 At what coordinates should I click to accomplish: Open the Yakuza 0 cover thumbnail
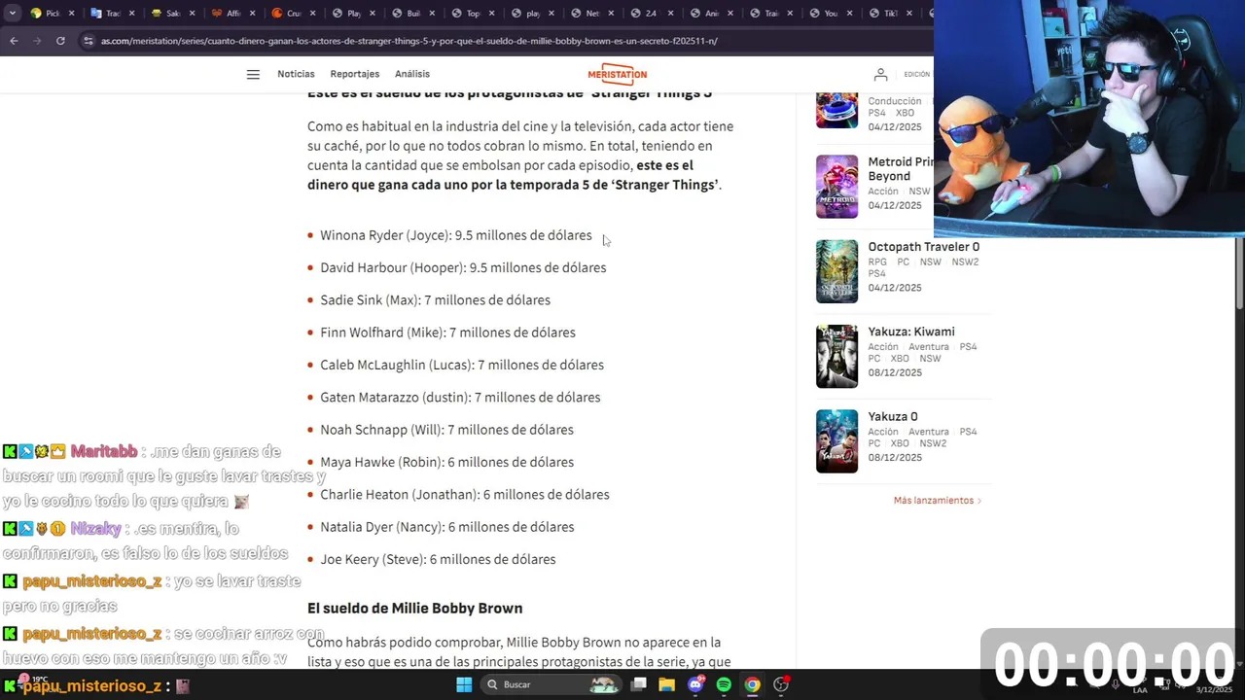pyautogui.click(x=836, y=440)
